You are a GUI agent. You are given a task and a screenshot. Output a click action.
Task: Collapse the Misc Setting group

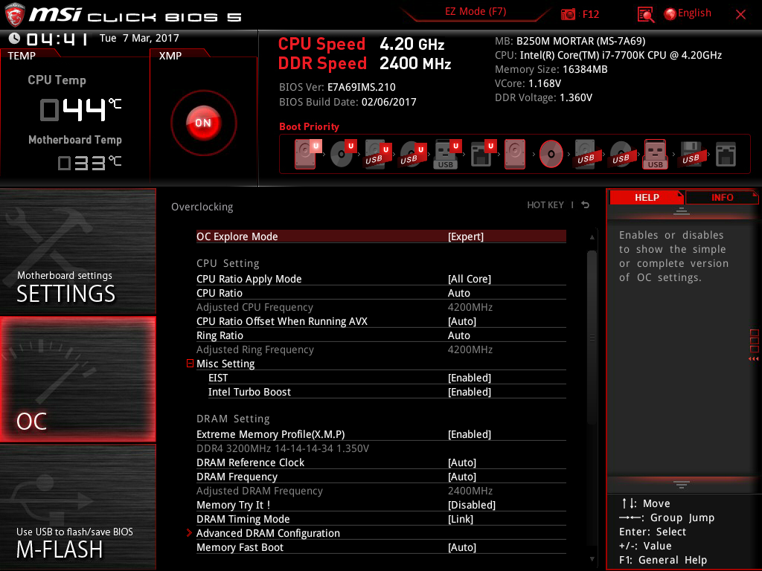click(x=190, y=364)
